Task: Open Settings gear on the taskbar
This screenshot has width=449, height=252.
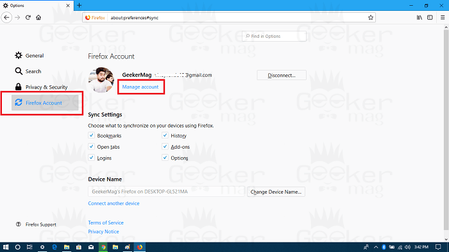Action: [x=42, y=247]
